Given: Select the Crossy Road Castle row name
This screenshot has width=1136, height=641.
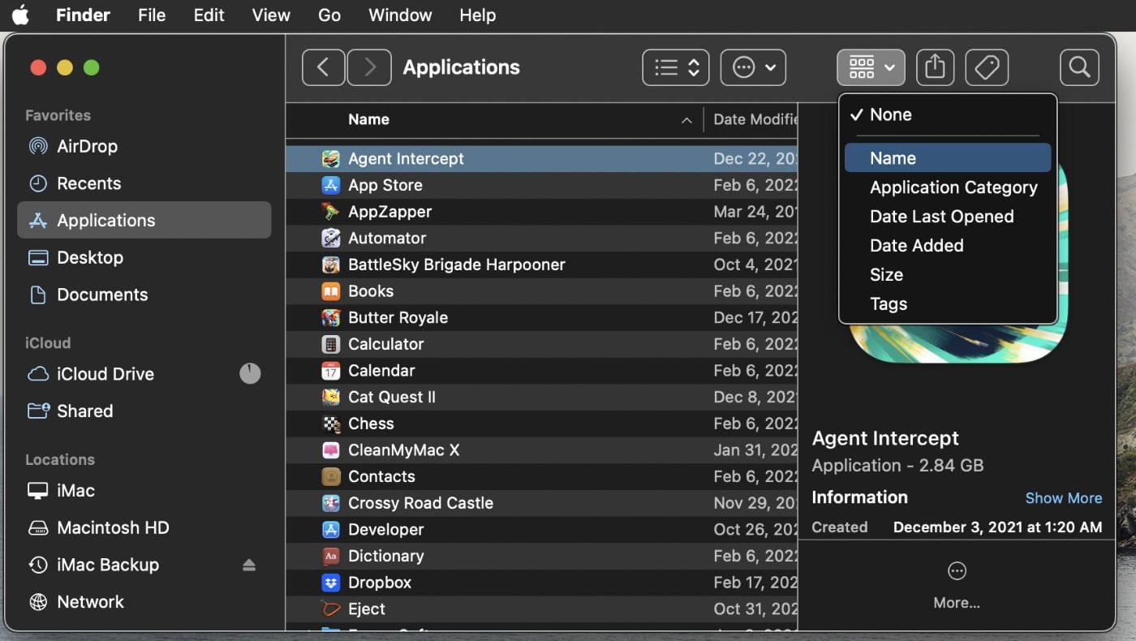Looking at the screenshot, I should (420, 503).
